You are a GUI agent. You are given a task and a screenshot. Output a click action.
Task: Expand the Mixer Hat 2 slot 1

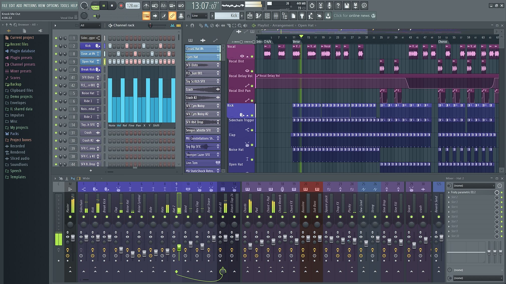tap(449, 192)
